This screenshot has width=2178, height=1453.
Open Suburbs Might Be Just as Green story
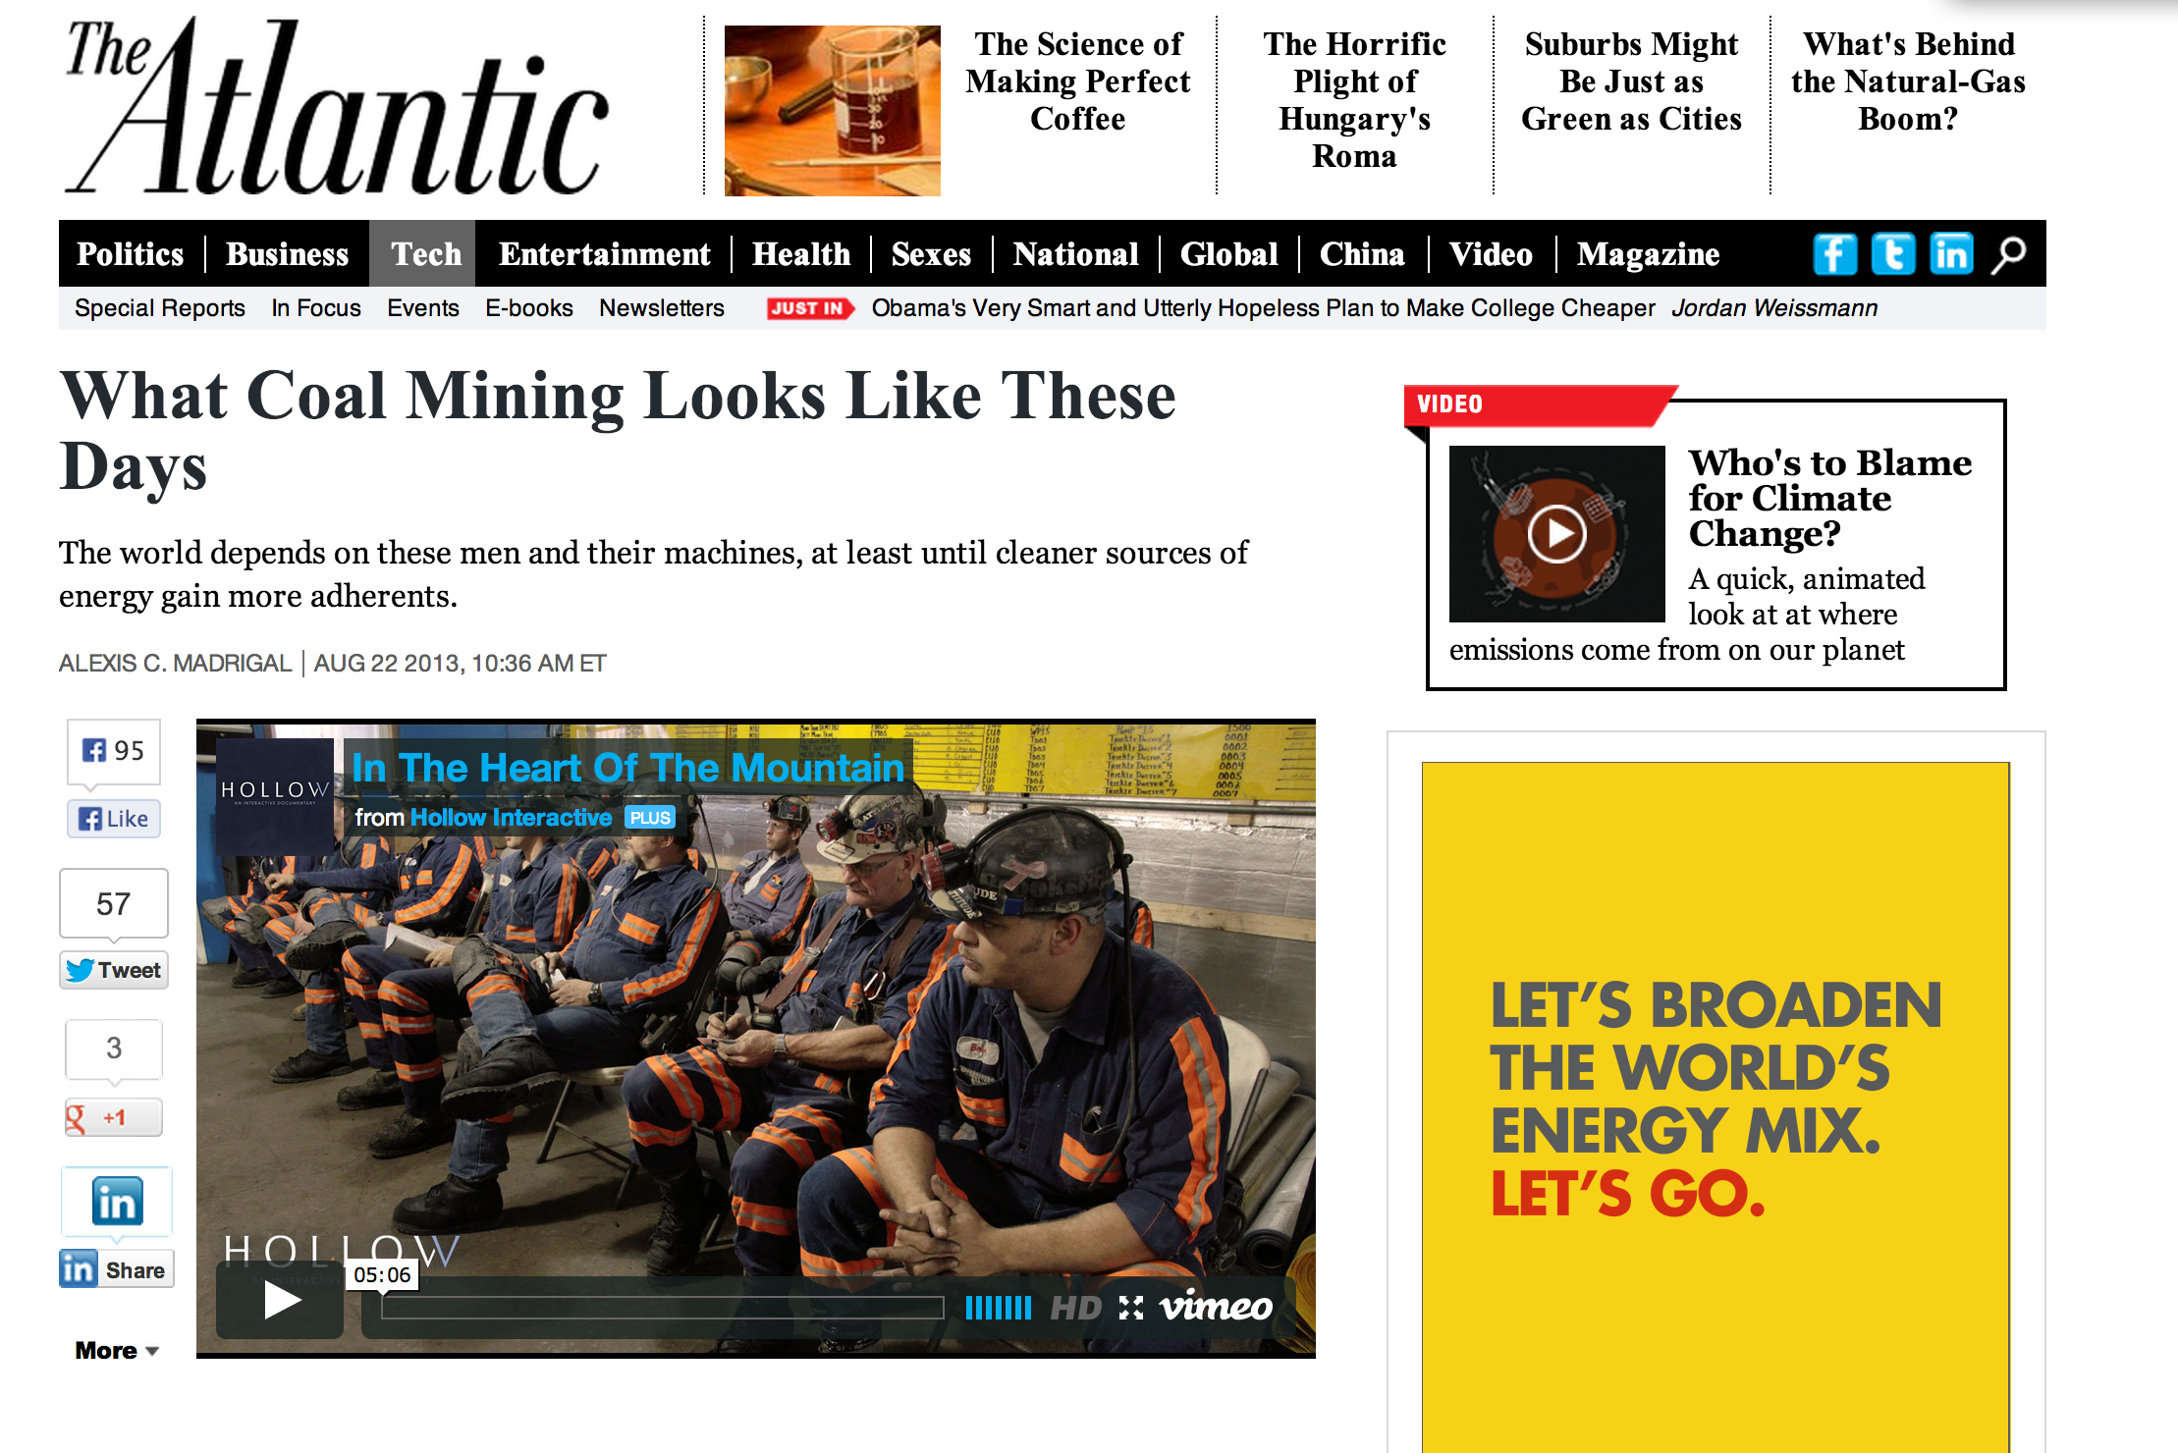coord(1631,81)
